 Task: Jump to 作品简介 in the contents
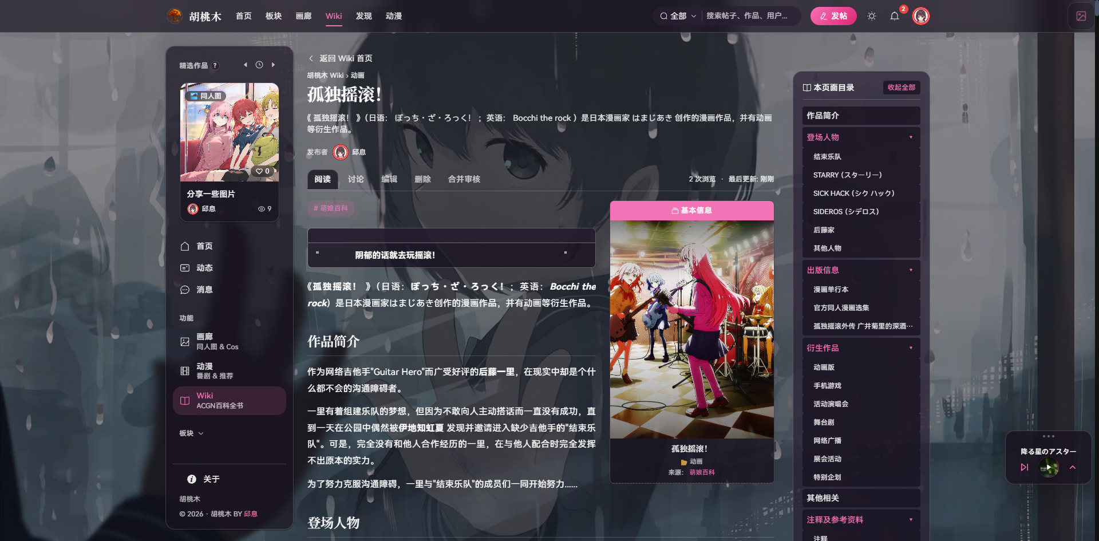[x=861, y=116]
